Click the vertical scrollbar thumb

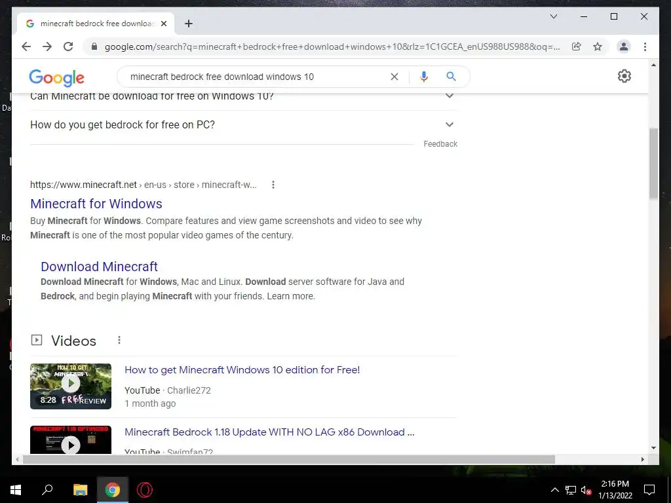[x=653, y=163]
